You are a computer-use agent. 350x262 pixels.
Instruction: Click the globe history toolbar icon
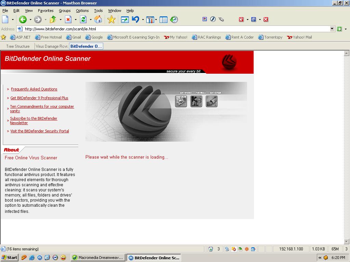174,19
